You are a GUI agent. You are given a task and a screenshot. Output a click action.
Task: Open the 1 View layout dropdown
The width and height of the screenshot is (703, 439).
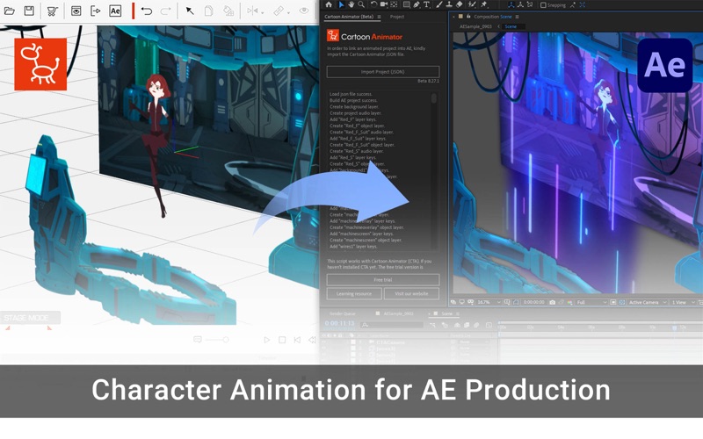tap(683, 302)
